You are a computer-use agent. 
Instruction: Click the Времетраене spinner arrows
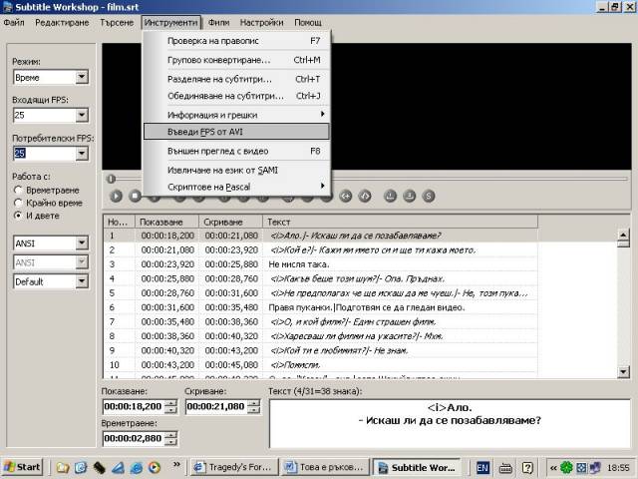pyautogui.click(x=171, y=438)
